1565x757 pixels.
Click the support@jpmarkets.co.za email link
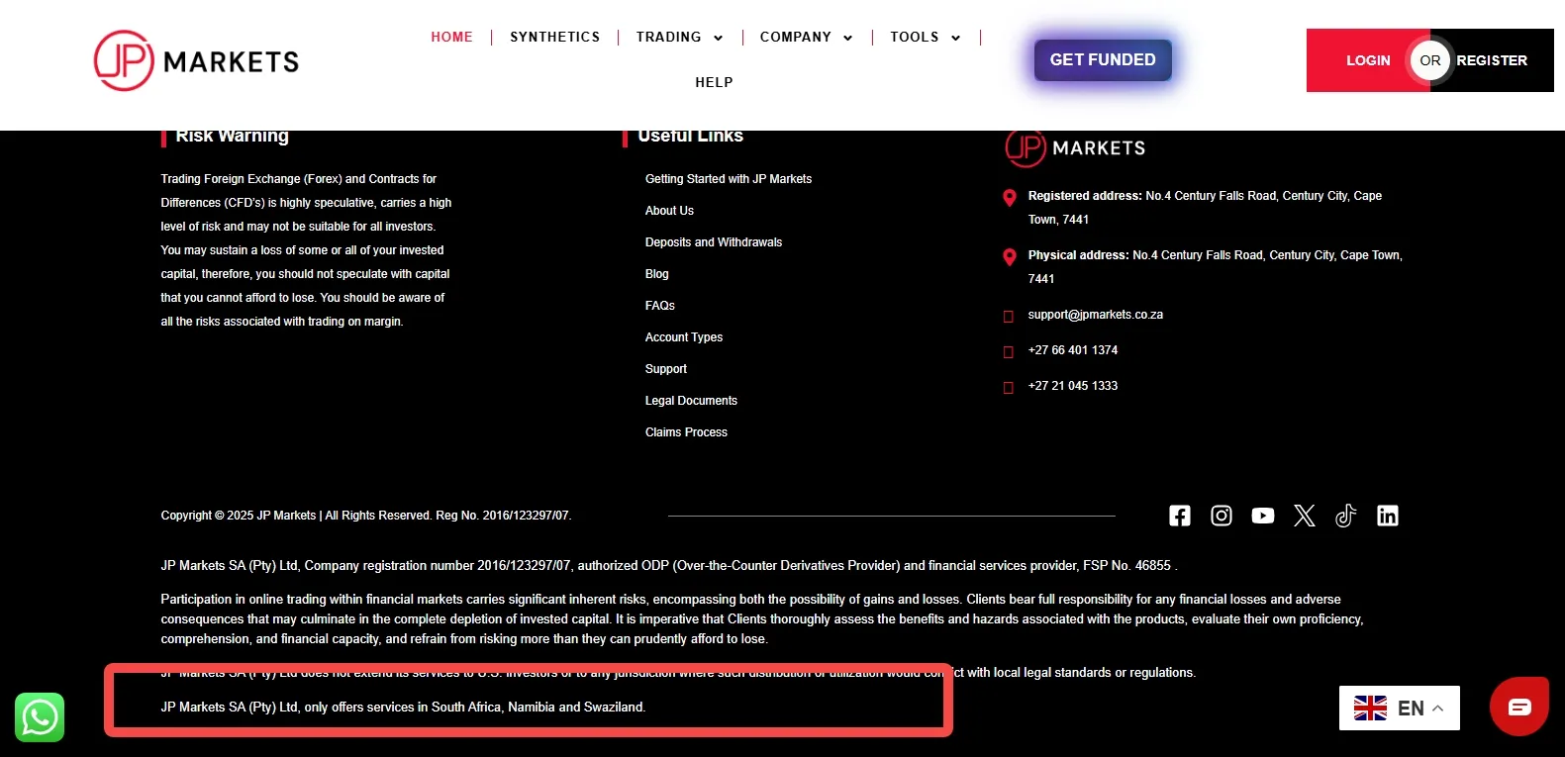(1095, 315)
